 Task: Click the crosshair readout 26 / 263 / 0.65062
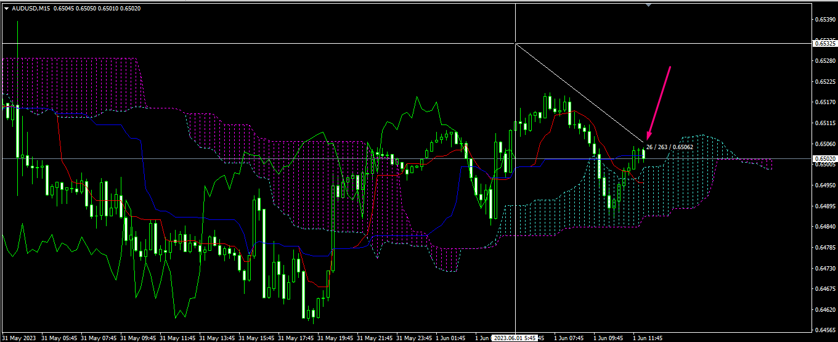click(670, 147)
